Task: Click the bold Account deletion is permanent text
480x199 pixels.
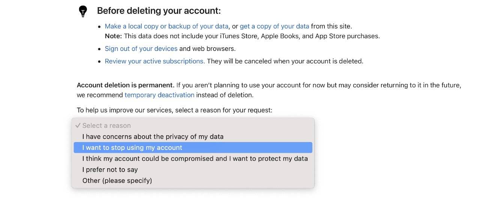Action: point(126,85)
